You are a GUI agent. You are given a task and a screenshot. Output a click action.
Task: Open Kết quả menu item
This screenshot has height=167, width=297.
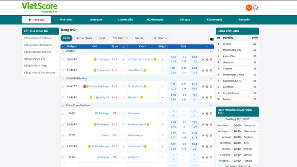(x=185, y=20)
